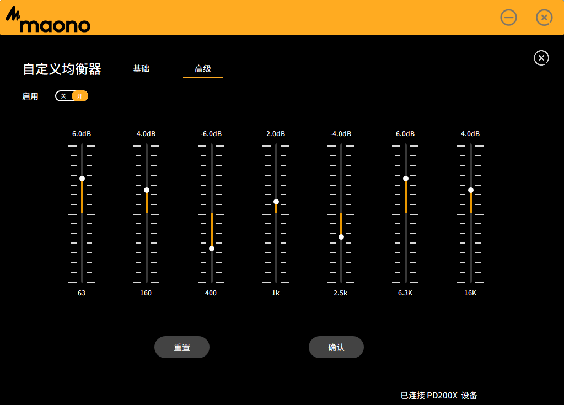The height and width of the screenshot is (405, 564).
Task: Switch to the 基础 tab
Action: click(x=141, y=69)
